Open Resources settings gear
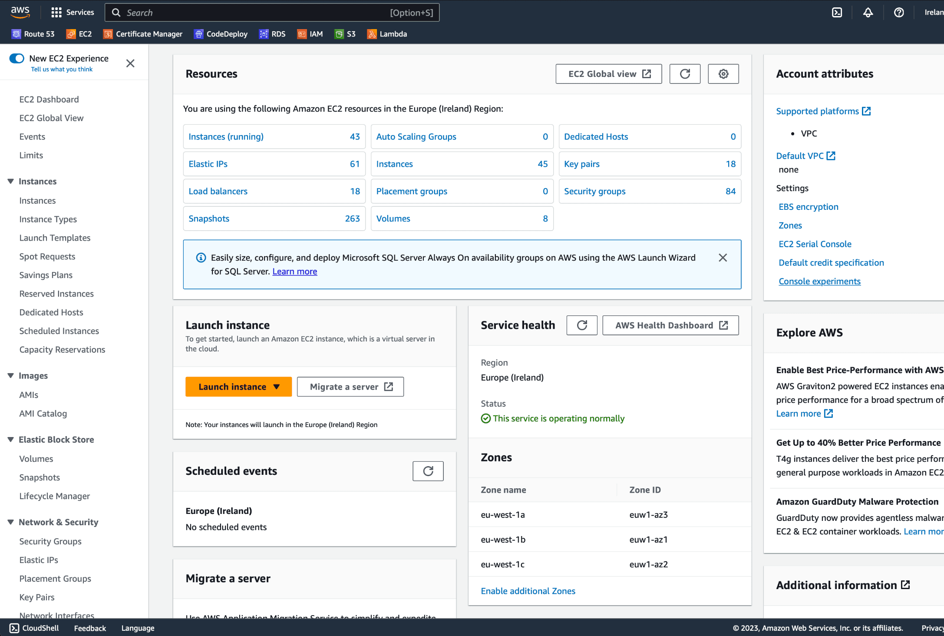Image resolution: width=944 pixels, height=636 pixels. [x=723, y=74]
